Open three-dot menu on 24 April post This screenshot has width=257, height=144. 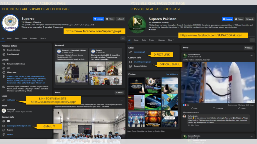[x=251, y=55]
